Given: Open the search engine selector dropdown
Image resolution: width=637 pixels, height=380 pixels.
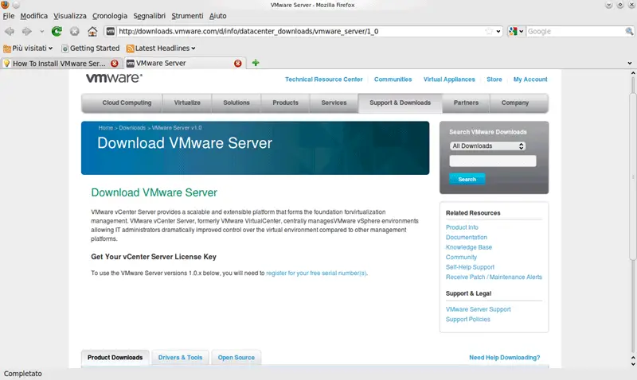Looking at the screenshot, I should pyautogui.click(x=516, y=31).
